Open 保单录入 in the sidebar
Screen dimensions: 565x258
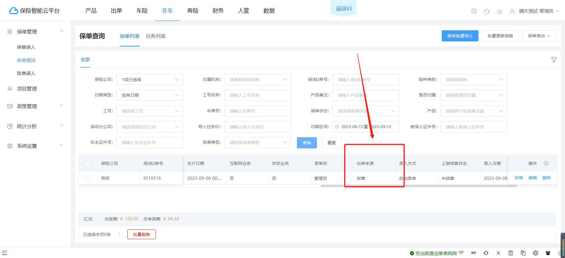[x=26, y=47]
